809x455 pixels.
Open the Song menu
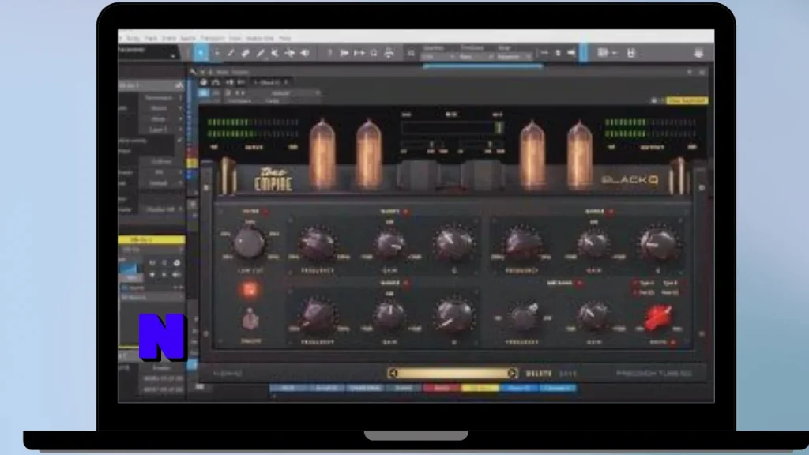click(x=133, y=38)
